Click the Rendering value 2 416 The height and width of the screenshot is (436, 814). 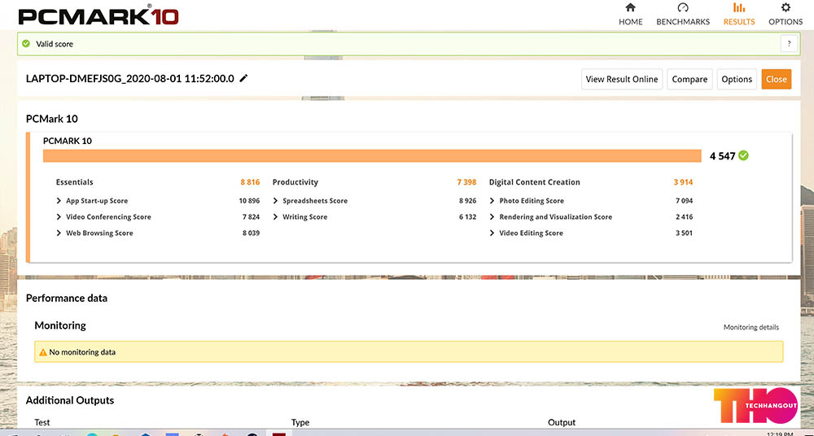click(684, 217)
